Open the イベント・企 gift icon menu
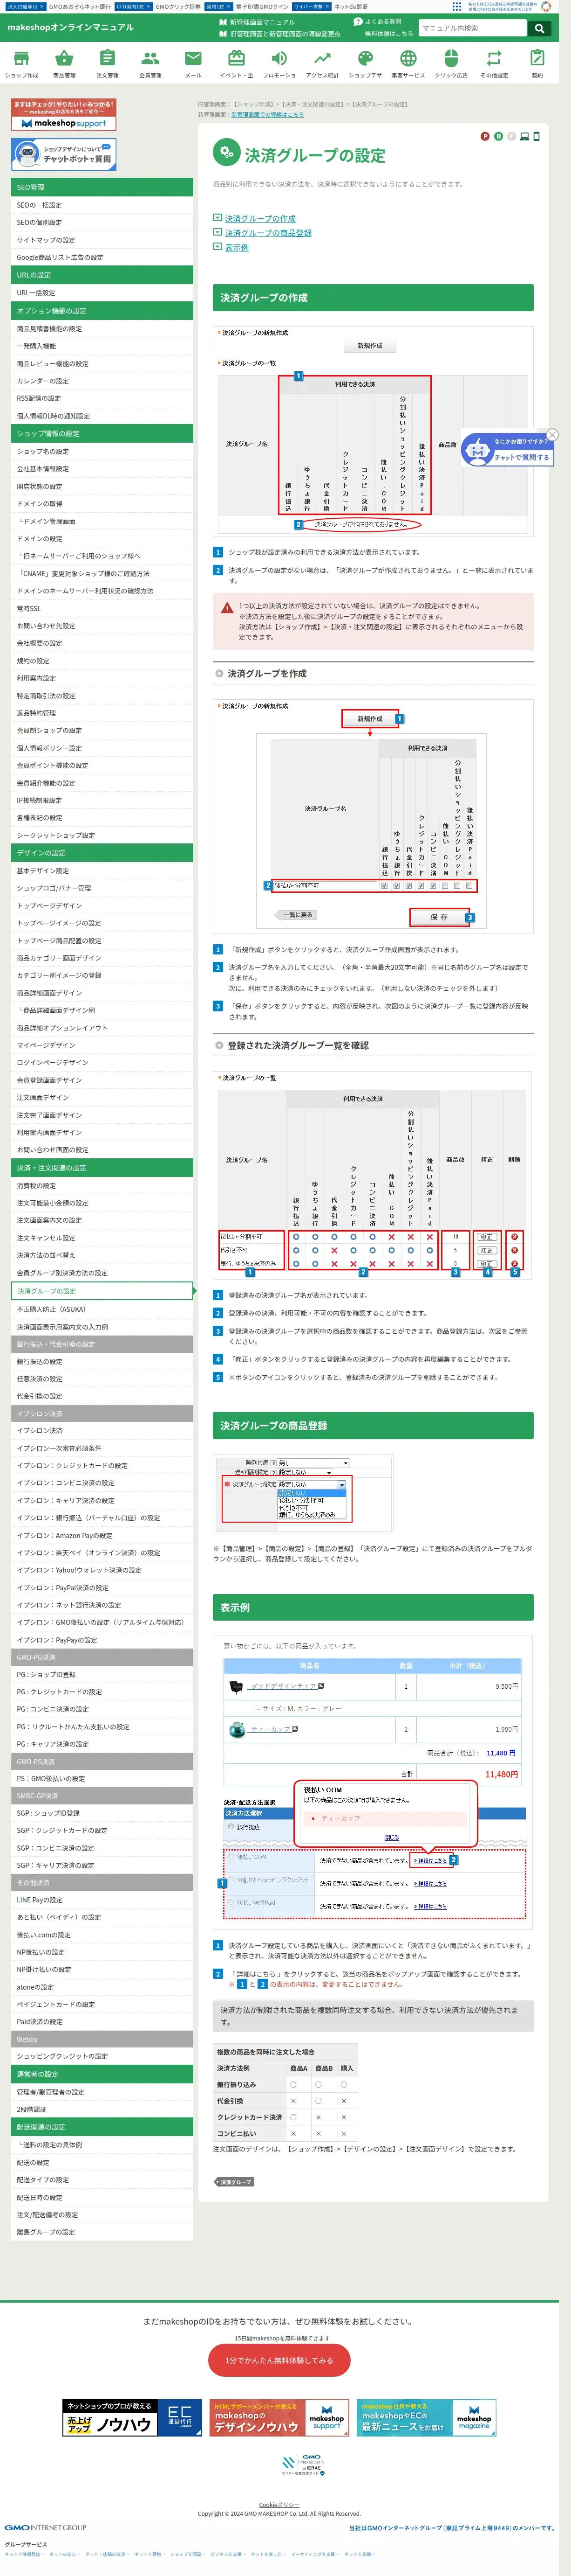571x2576 pixels. (237, 63)
